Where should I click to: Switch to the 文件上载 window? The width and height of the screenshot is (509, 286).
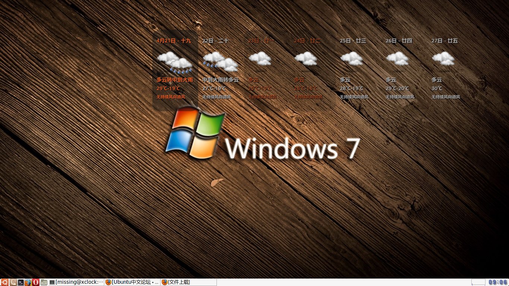[188, 282]
